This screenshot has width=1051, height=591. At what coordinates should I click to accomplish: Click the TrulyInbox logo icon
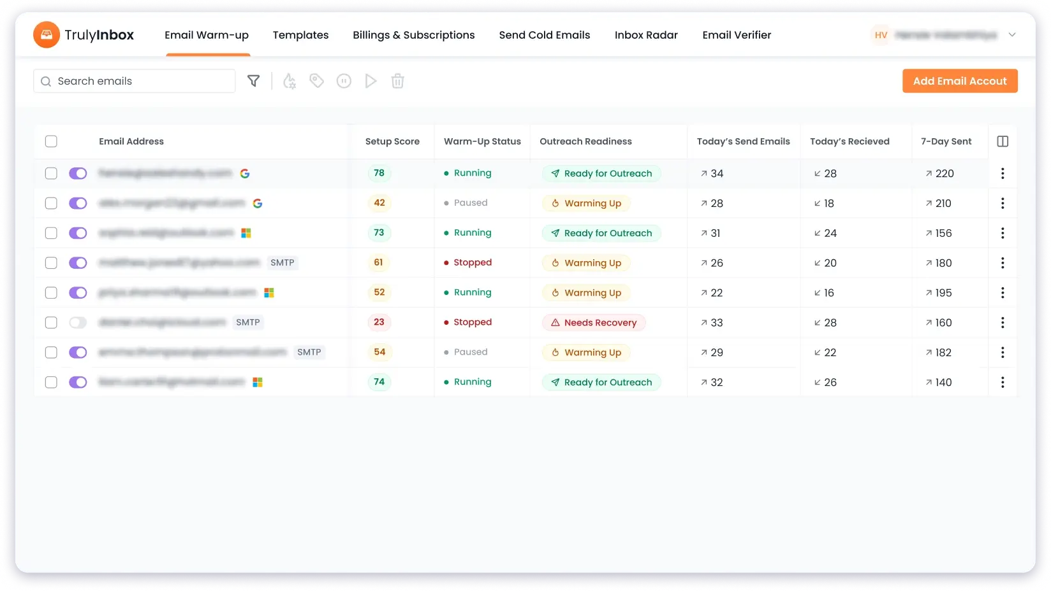point(46,34)
